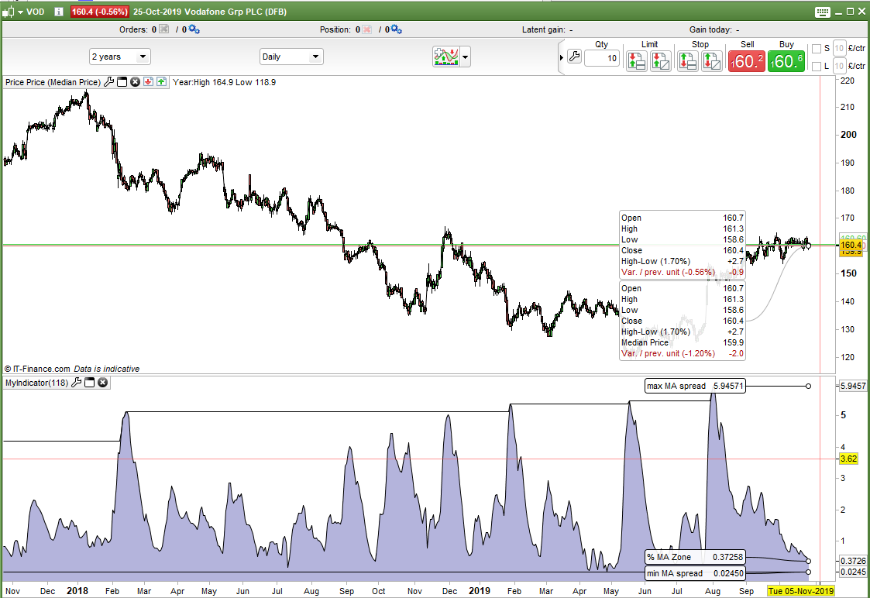Open the chart style dropdown arrow beside VOD
The image size is (870, 598).
pos(20,12)
